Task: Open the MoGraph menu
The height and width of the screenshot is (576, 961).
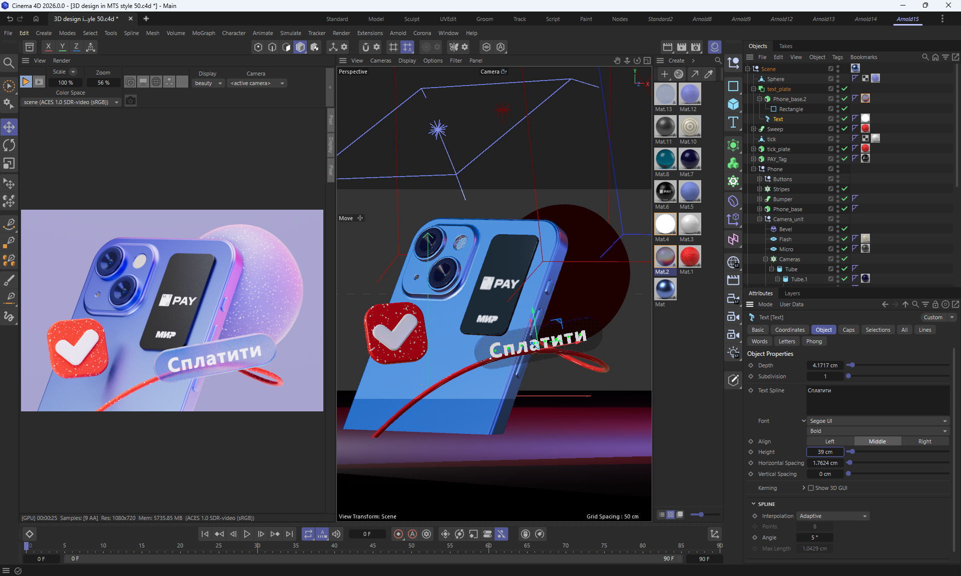Action: pyautogui.click(x=203, y=33)
